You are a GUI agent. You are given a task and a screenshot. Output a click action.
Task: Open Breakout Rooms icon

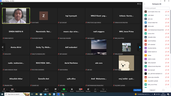[80, 89]
